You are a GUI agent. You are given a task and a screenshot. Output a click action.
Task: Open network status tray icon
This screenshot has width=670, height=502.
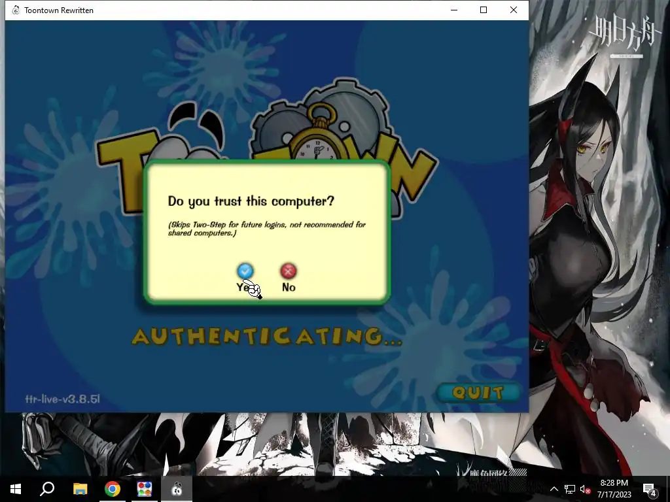pos(570,489)
